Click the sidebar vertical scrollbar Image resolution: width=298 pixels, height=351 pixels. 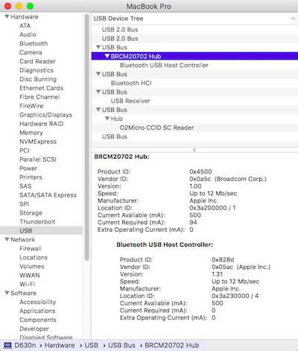[x=86, y=137]
